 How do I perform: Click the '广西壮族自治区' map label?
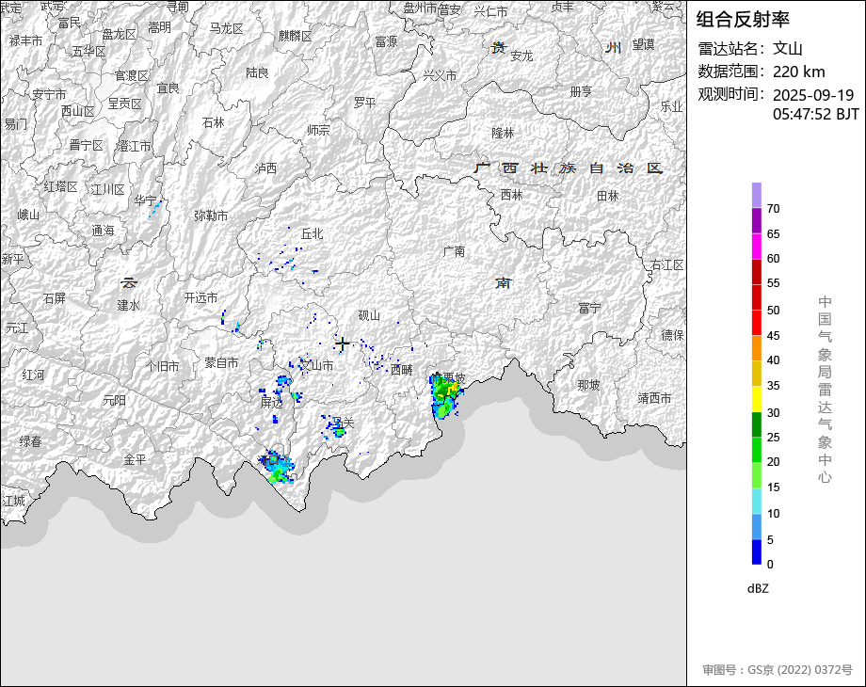pos(569,168)
